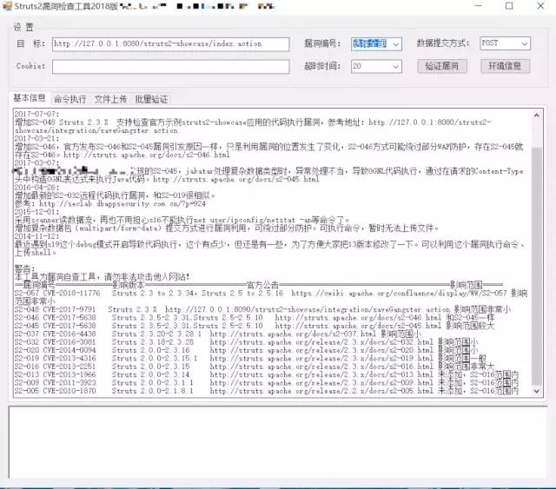Click the S2-045 CVE-2017-5638 row

[x=255, y=326]
